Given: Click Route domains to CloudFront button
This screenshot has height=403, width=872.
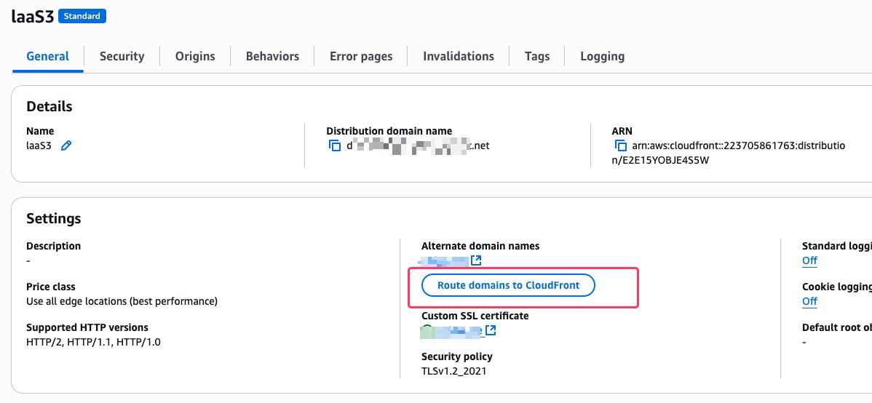Looking at the screenshot, I should click(x=508, y=286).
